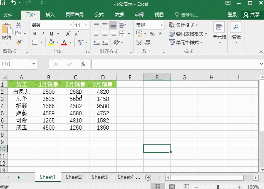Apply accounting currency format icon
Screen dimensions: 264x189
coord(139,33)
